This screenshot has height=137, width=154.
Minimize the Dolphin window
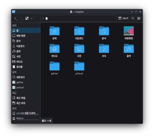tap(132, 12)
